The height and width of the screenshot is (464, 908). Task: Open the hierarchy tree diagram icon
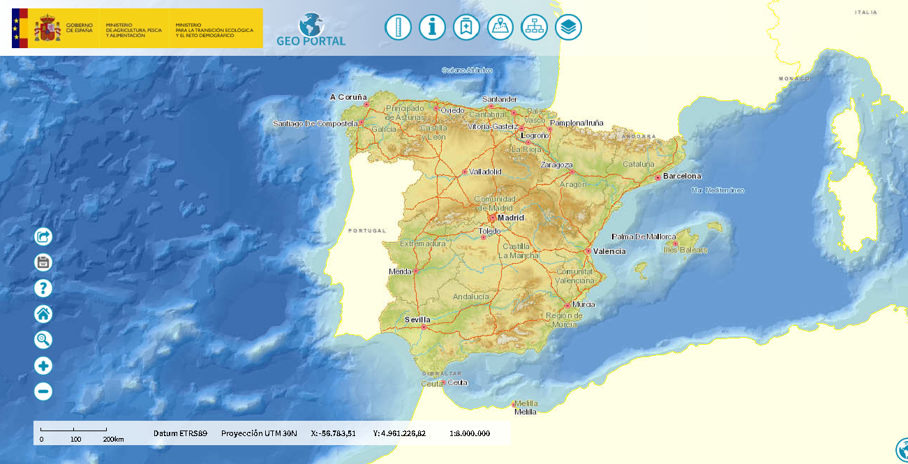[535, 28]
